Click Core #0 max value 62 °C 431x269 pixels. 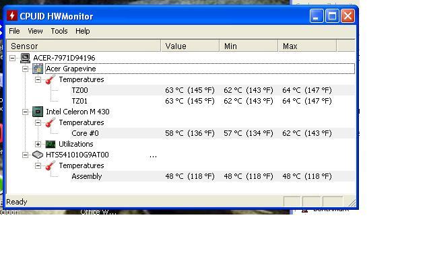(307, 133)
